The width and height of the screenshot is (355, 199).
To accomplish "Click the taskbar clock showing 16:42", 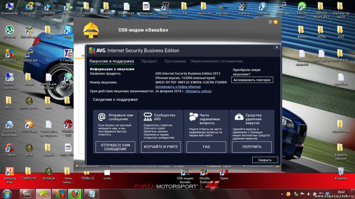I will [341, 192].
